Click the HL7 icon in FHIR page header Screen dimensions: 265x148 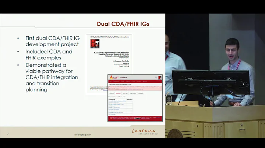coord(160,78)
